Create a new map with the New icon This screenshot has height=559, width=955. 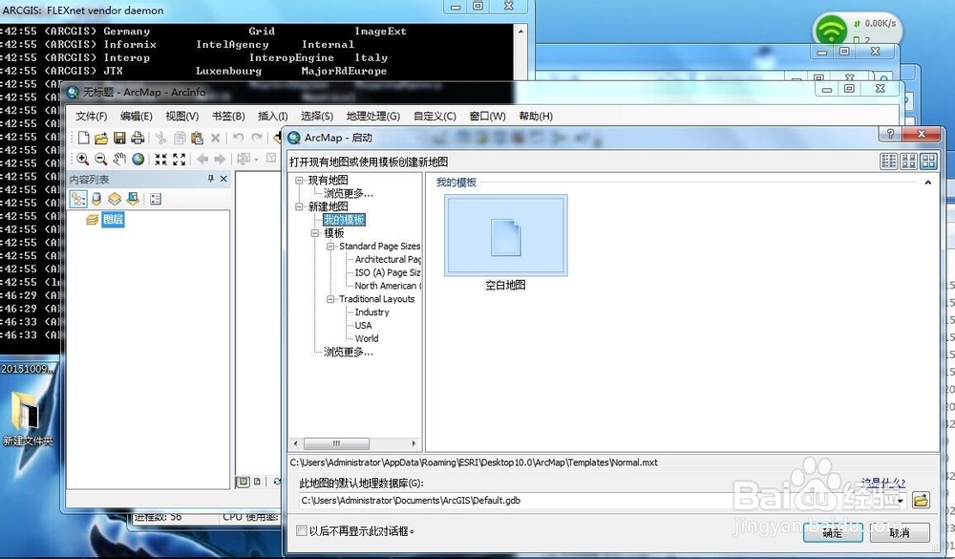pyautogui.click(x=84, y=138)
